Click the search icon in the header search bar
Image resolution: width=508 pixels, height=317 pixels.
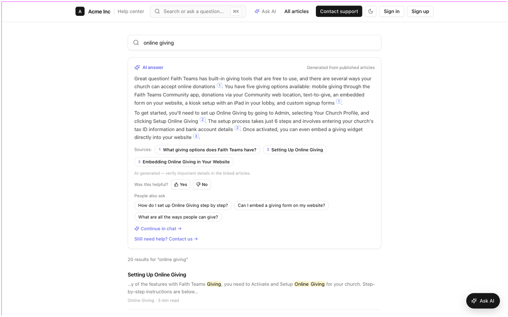(x=157, y=11)
